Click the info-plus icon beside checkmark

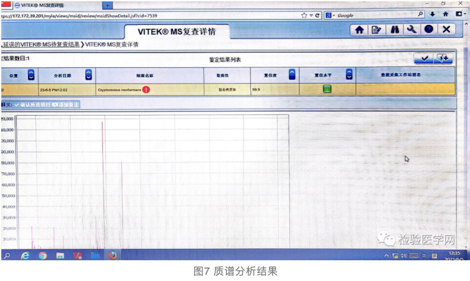point(443,58)
